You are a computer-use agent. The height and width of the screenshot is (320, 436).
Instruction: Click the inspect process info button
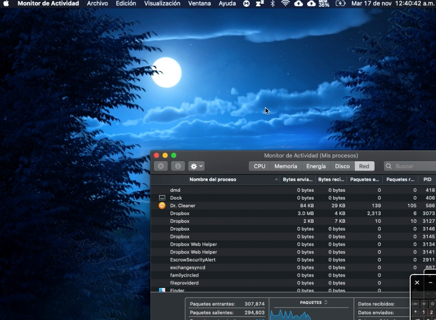coord(178,166)
